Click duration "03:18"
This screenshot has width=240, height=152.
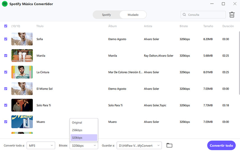[x=226, y=105]
